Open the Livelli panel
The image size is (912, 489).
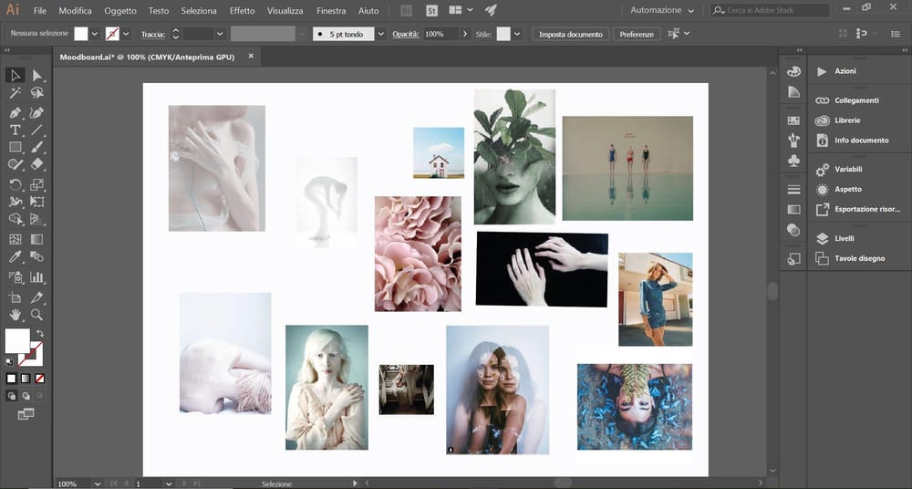844,238
